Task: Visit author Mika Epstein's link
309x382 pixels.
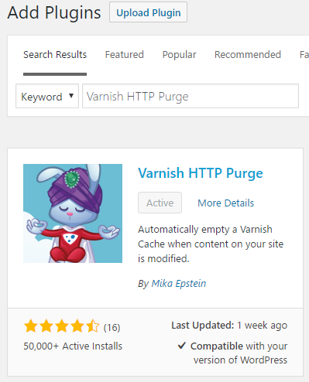Action: tap(179, 284)
